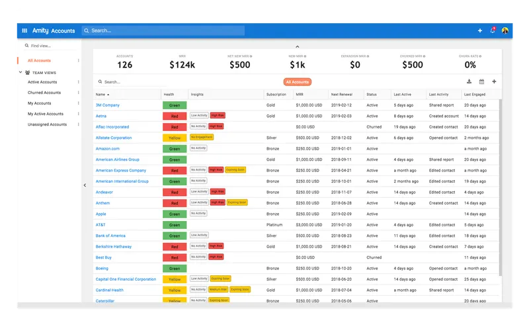Click the $3,000.00 USD MRR value
The image size is (529, 317).
coord(309,225)
